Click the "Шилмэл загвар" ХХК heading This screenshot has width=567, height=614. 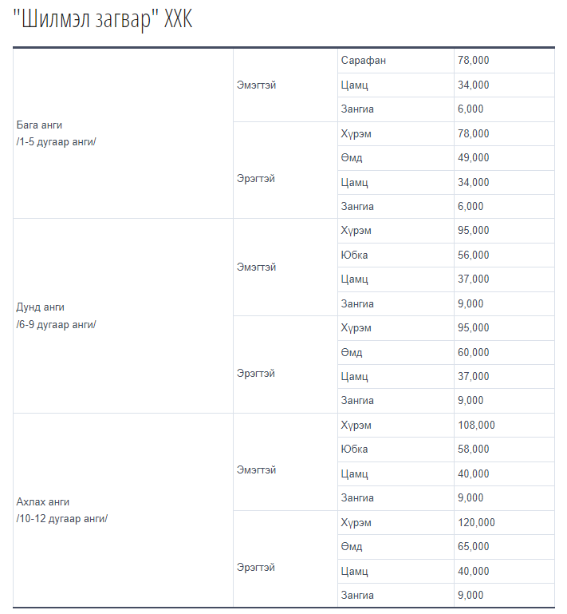102,19
